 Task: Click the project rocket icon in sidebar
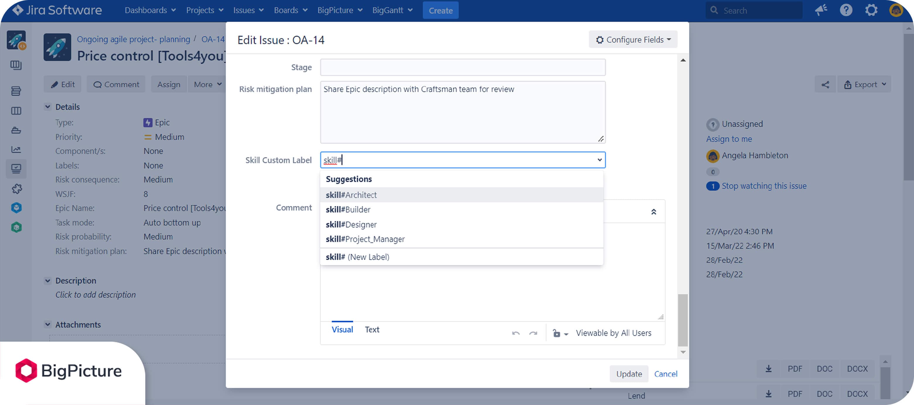tap(16, 40)
